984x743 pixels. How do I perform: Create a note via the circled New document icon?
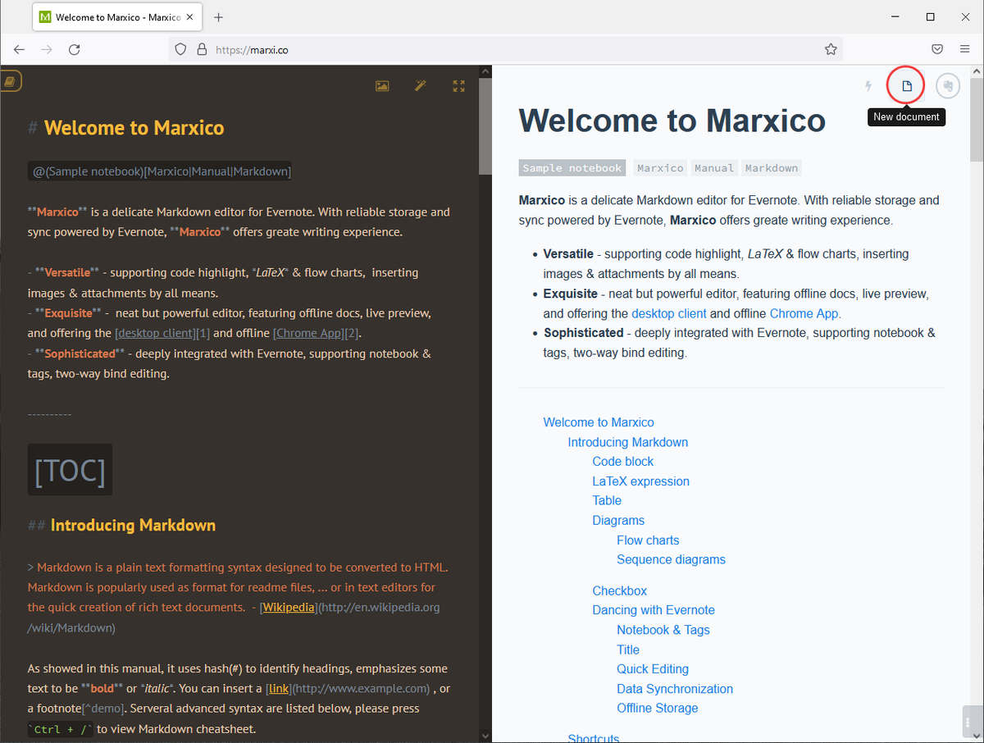coord(905,85)
